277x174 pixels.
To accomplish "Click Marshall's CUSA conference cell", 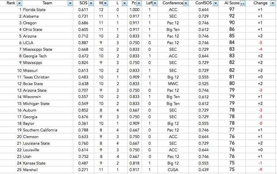I will click(173, 170).
